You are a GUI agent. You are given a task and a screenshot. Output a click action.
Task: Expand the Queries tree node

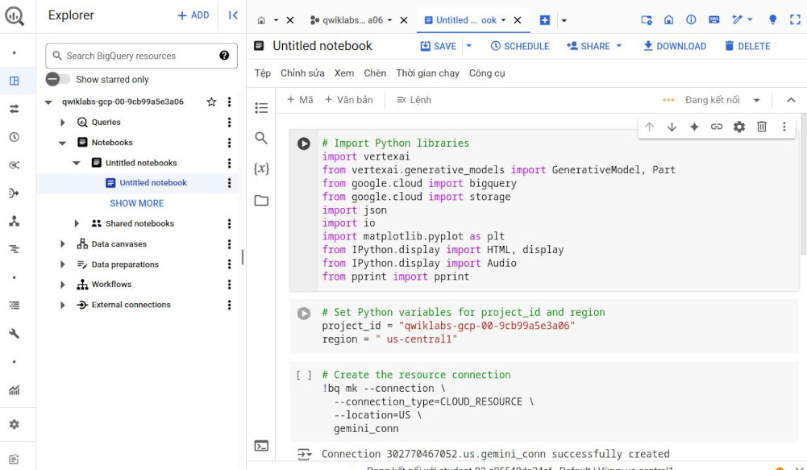point(62,123)
